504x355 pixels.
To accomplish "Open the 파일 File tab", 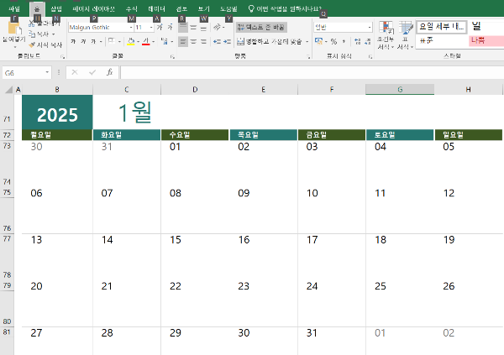I will [x=14, y=8].
